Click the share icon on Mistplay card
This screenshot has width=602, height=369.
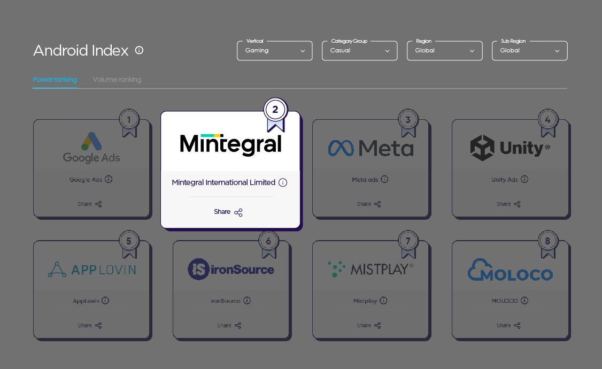pyautogui.click(x=377, y=325)
